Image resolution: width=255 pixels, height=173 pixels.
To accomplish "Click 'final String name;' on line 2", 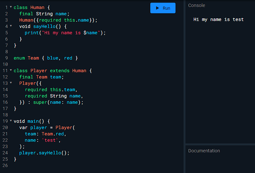I will (44, 14).
